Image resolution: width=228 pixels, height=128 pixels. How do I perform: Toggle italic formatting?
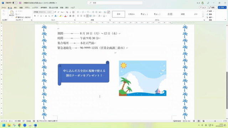38,16
